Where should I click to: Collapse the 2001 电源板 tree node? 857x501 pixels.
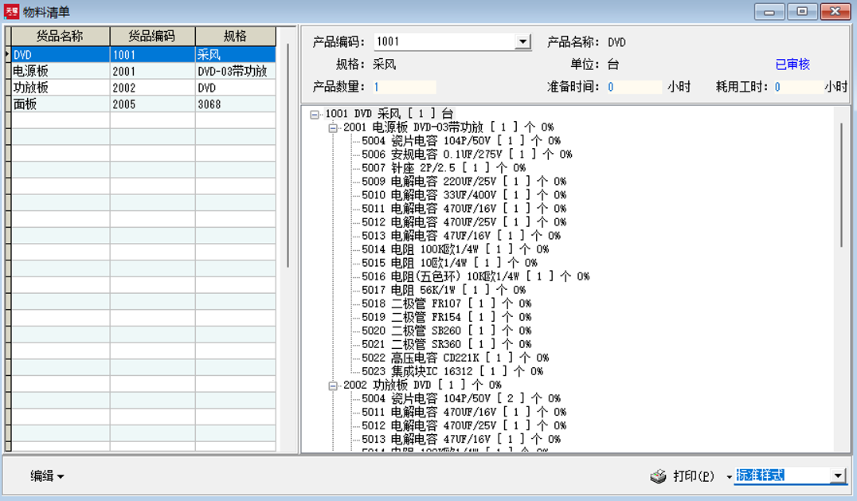coord(332,128)
